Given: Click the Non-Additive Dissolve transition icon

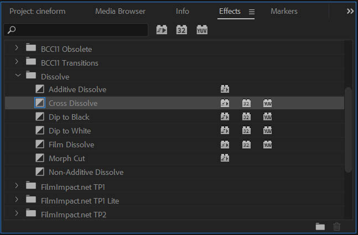Looking at the screenshot, I should [x=40, y=172].
